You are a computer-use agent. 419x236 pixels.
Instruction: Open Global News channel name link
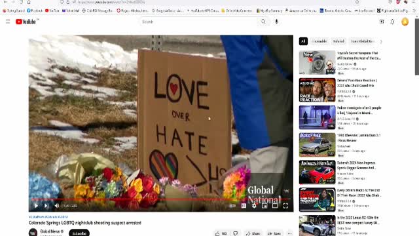click(x=50, y=231)
